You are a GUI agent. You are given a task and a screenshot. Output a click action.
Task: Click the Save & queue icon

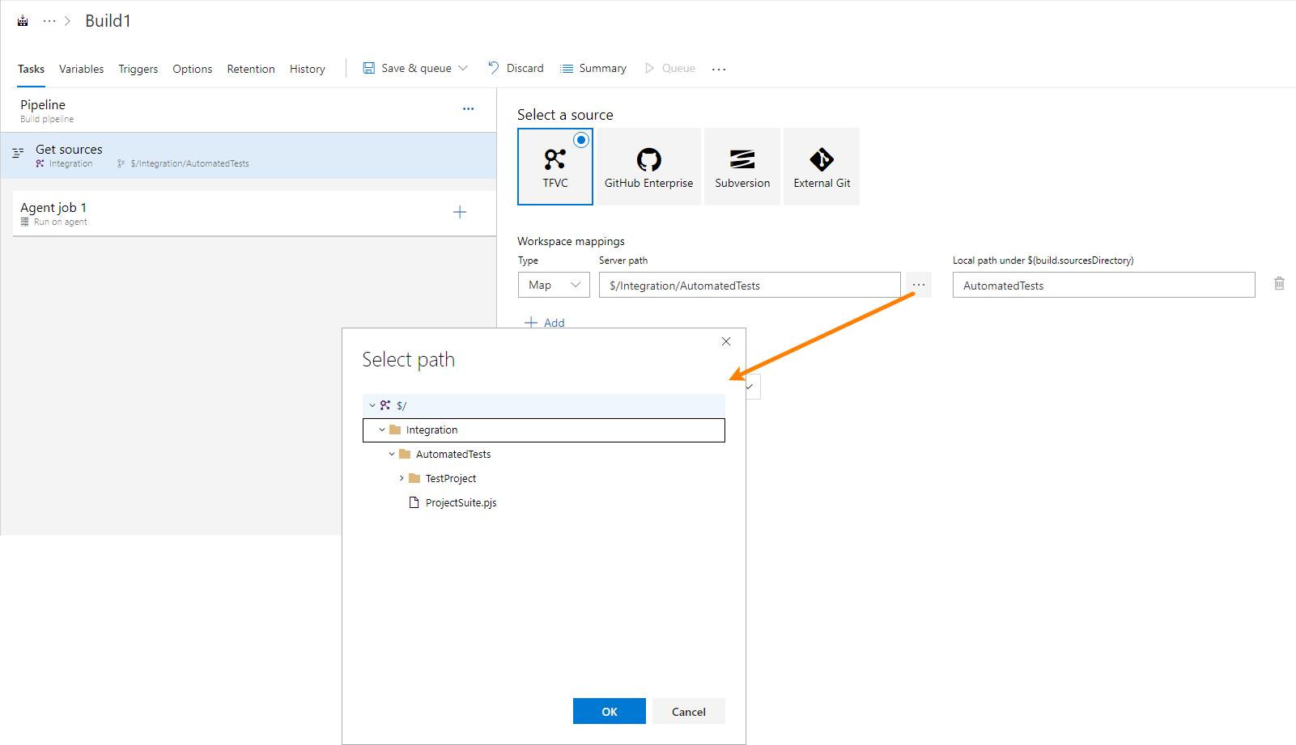click(369, 68)
